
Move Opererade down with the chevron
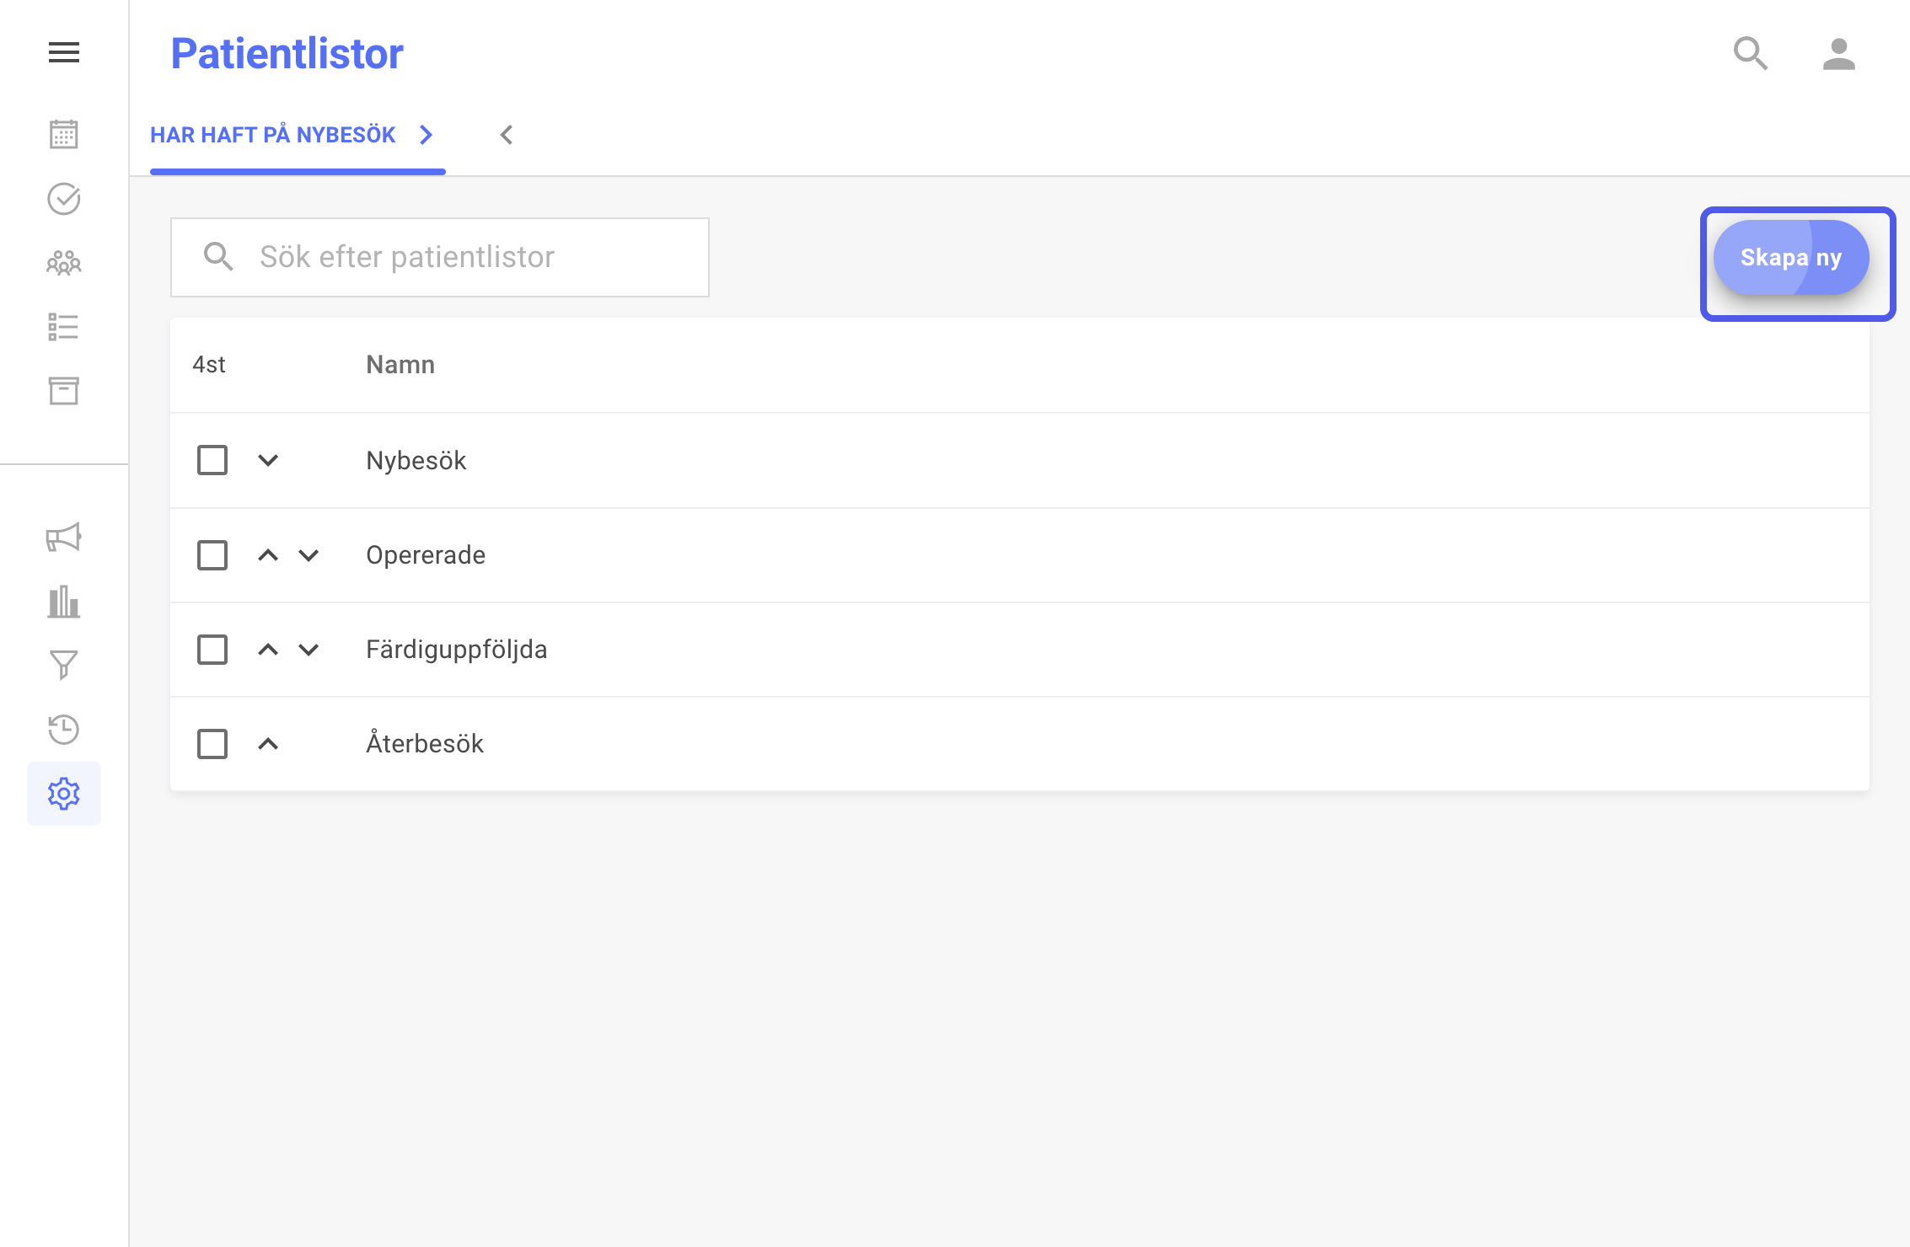[x=309, y=555]
